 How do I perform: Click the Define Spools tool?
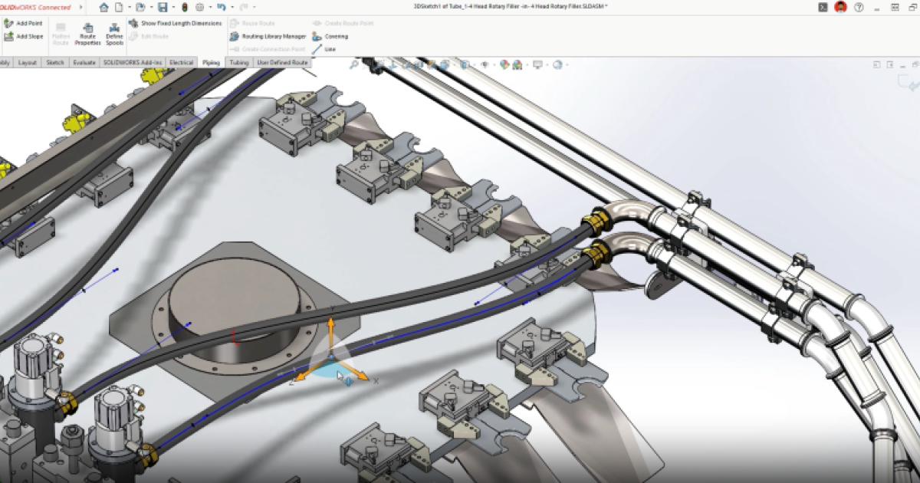click(x=115, y=34)
